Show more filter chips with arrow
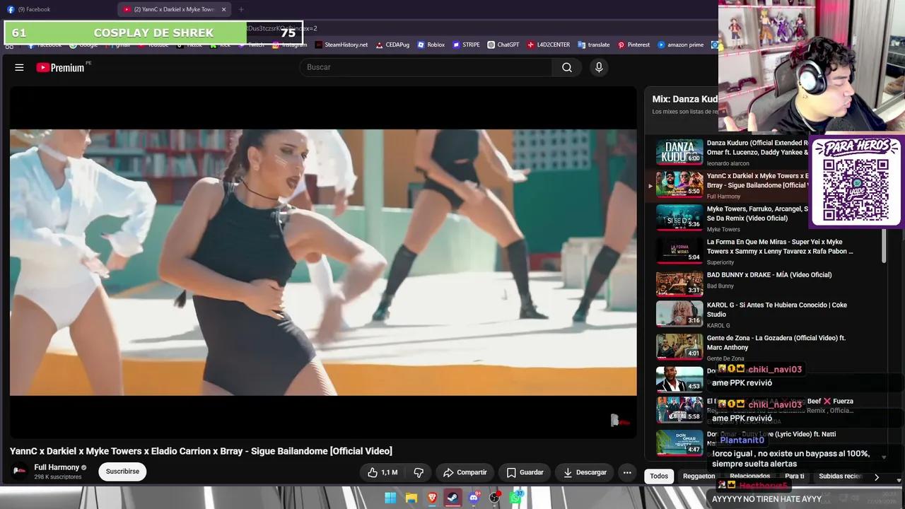Image resolution: width=905 pixels, height=509 pixels. click(877, 477)
